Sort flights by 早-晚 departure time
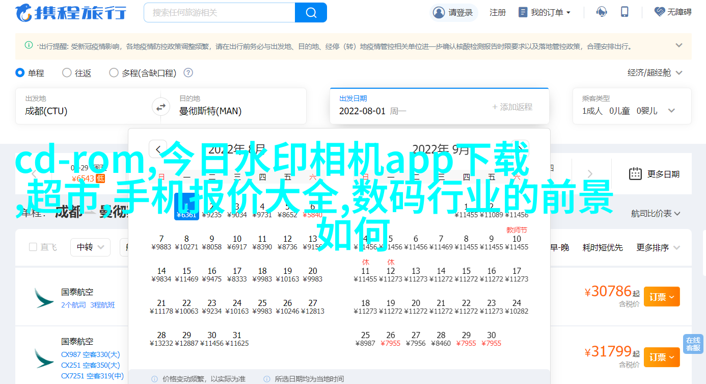This screenshot has width=706, height=384. 559,247
